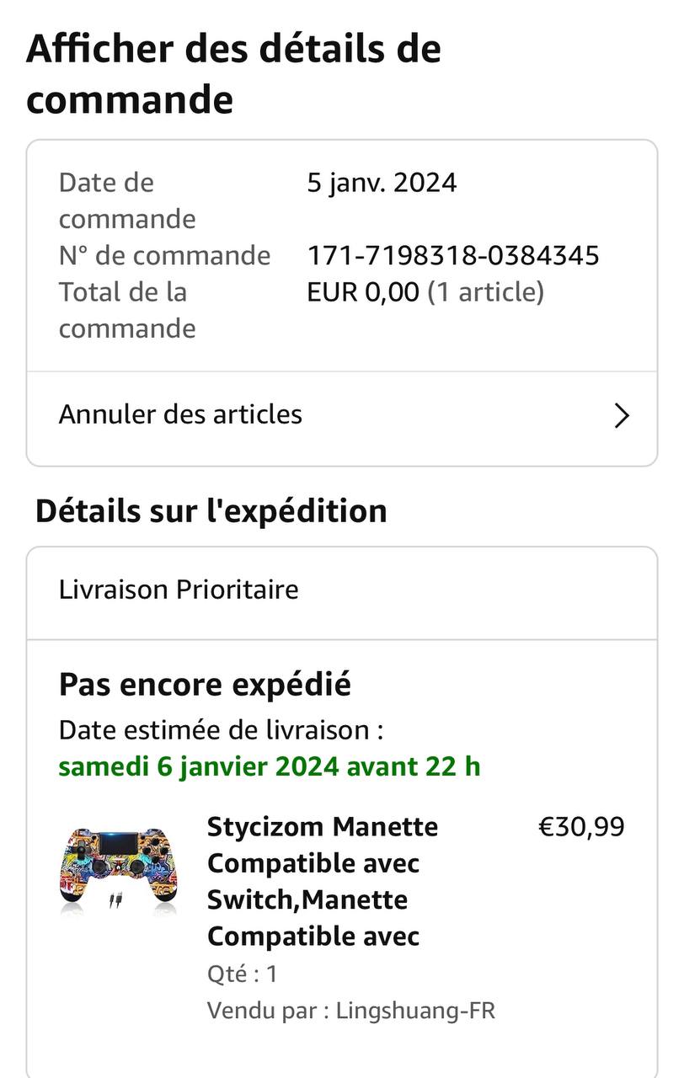The height and width of the screenshot is (1078, 684).
Task: Click the Total de la commande label
Action: coord(126,310)
